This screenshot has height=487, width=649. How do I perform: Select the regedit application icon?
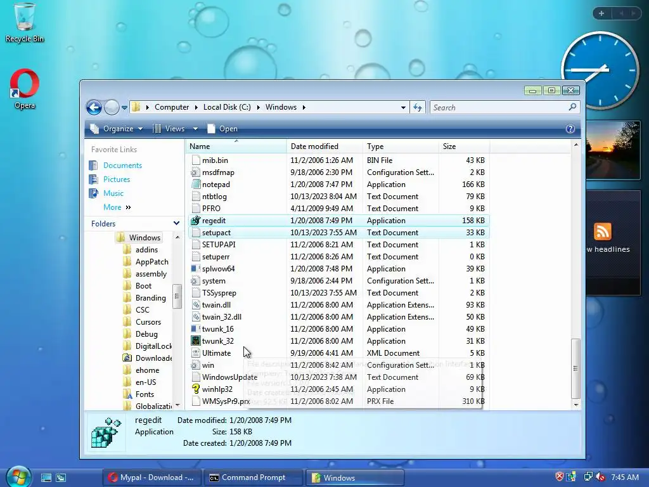point(195,221)
